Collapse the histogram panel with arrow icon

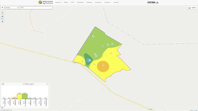pos(2,107)
